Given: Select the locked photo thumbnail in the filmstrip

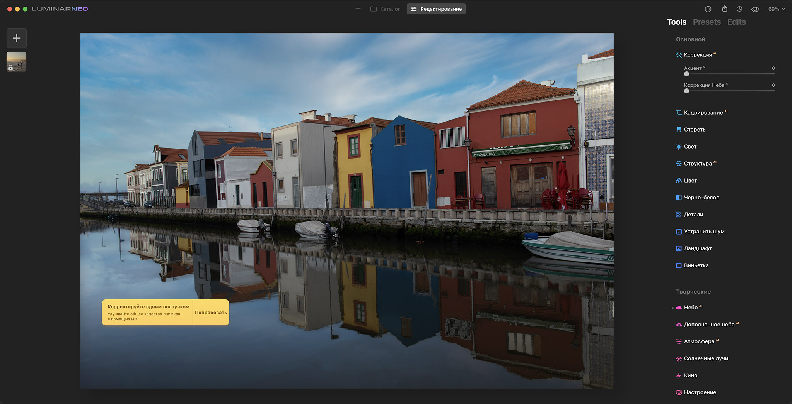Looking at the screenshot, I should pos(16,61).
